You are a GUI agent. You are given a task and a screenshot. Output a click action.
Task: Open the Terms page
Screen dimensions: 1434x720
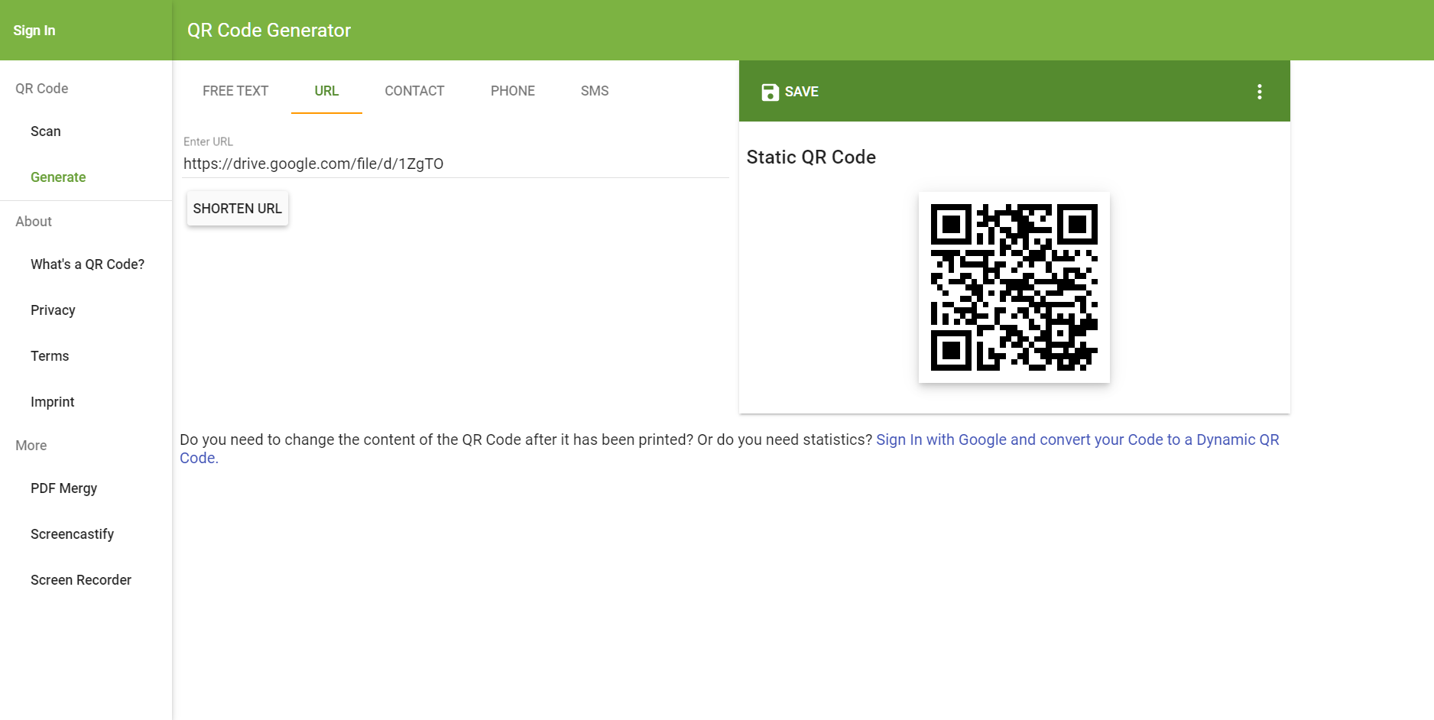point(50,356)
